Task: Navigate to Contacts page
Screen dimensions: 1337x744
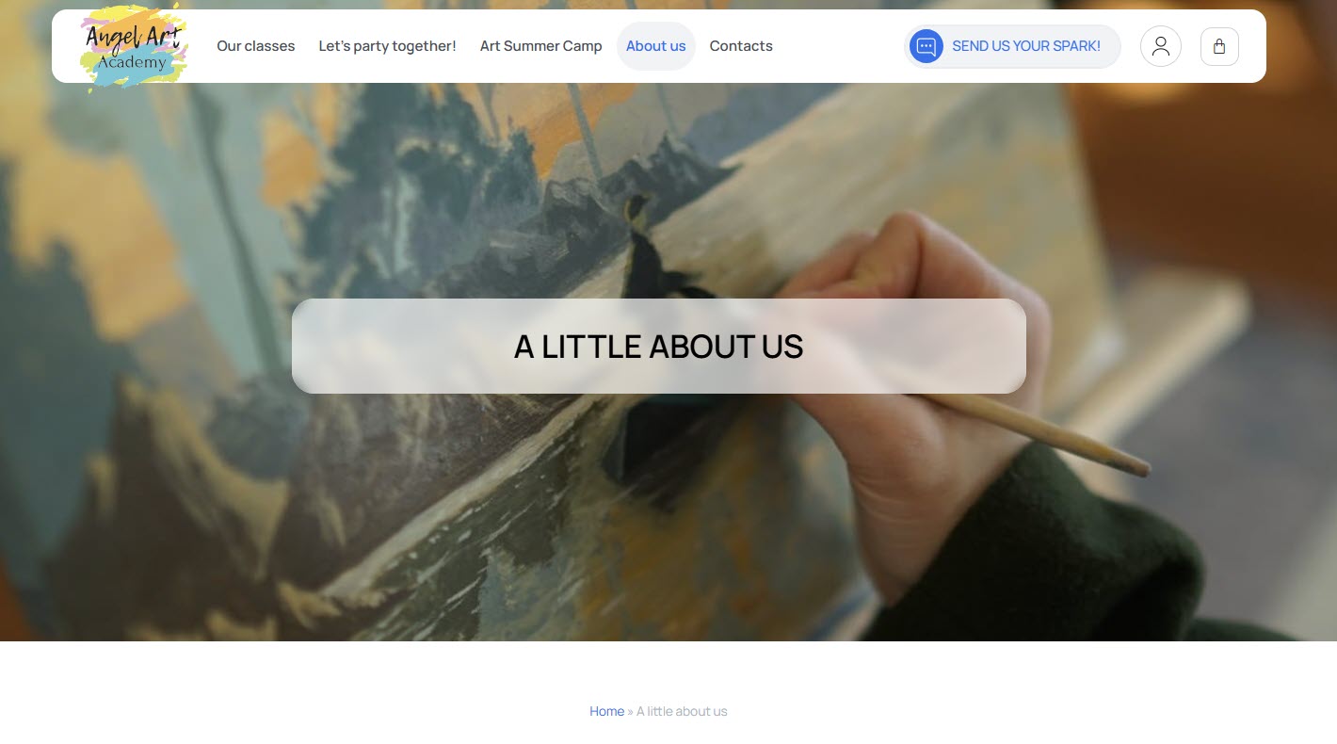Action: click(741, 46)
